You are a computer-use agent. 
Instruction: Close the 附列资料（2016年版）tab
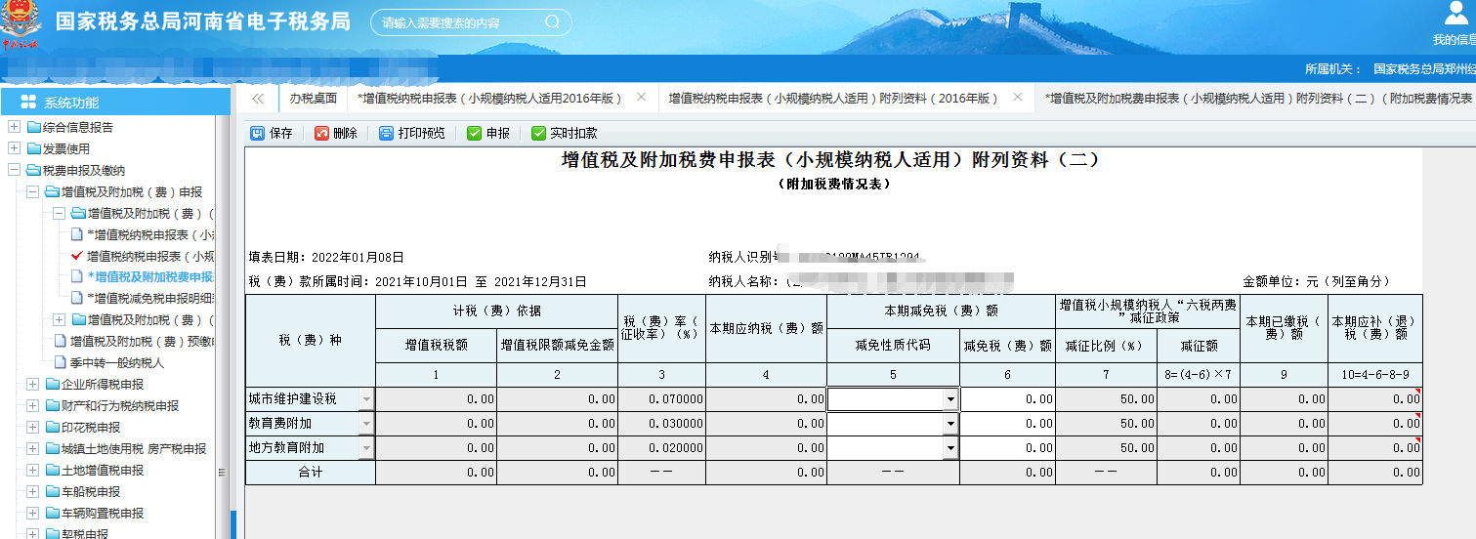point(1017,98)
